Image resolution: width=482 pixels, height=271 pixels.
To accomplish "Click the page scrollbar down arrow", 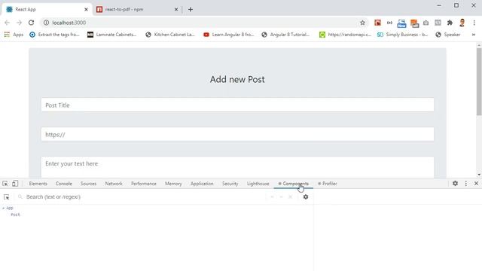I will (479, 175).
